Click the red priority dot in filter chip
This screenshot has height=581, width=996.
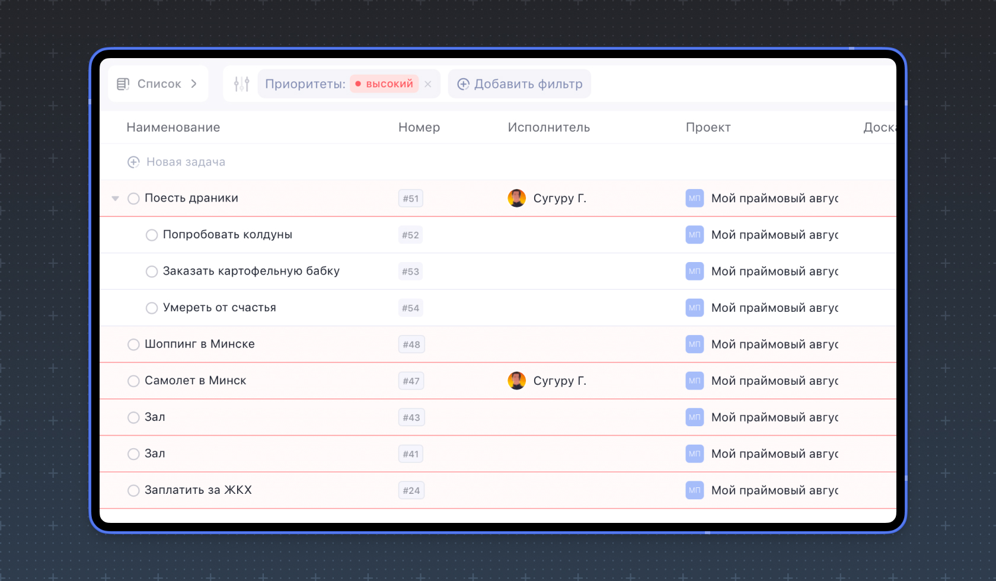358,84
